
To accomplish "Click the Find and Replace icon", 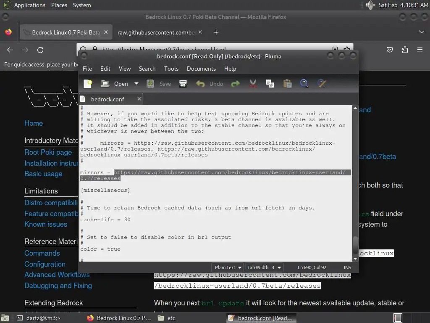I will pyautogui.click(x=322, y=84).
